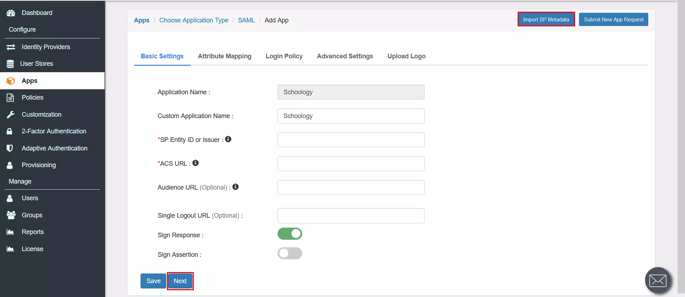Click the Application Name field

[x=351, y=92]
